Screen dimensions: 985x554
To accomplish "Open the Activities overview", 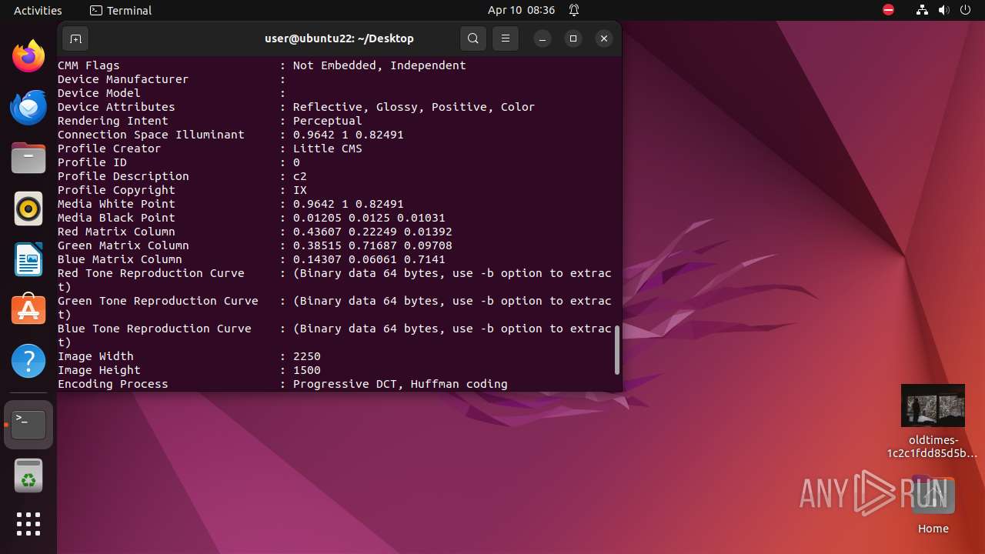I will tap(38, 10).
